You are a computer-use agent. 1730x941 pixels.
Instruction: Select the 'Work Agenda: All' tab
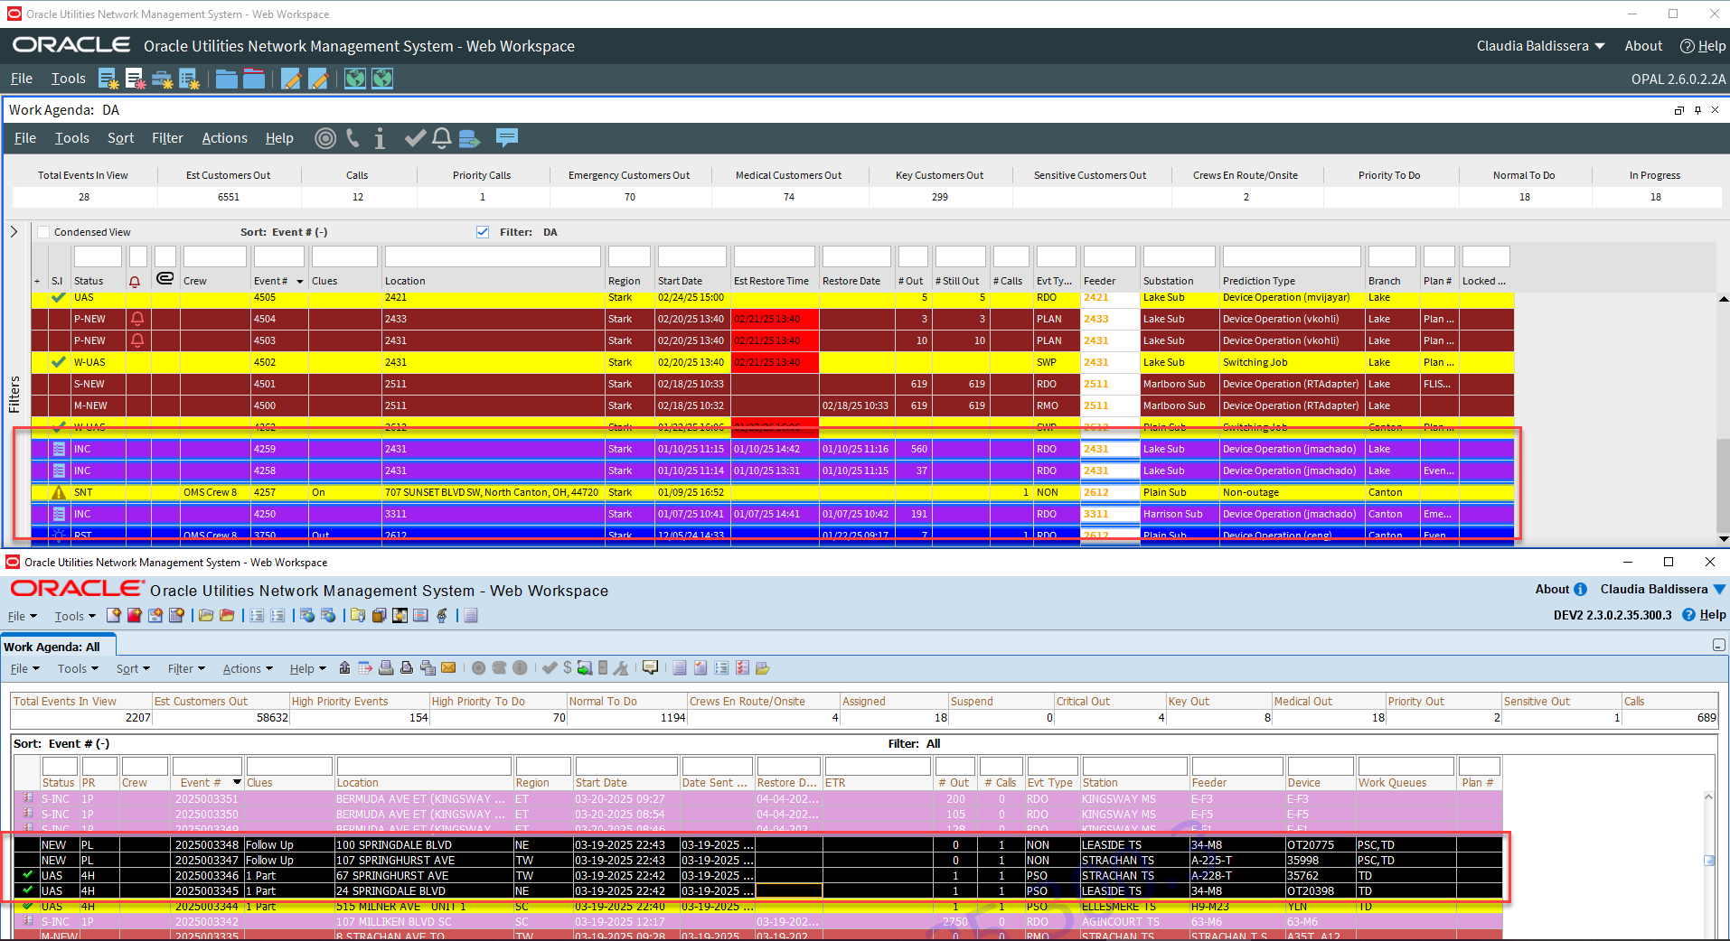point(52,647)
